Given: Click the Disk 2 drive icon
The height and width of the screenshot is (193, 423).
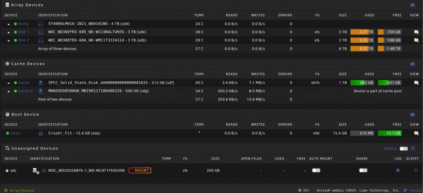Looking at the screenshot, I should tap(41, 41).
